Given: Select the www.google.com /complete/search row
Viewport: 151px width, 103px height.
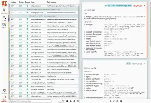Looking at the screenshot, I should [x=44, y=13].
